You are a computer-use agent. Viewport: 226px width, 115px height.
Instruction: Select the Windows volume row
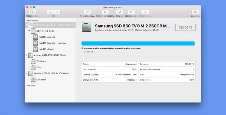[x=50, y=61]
